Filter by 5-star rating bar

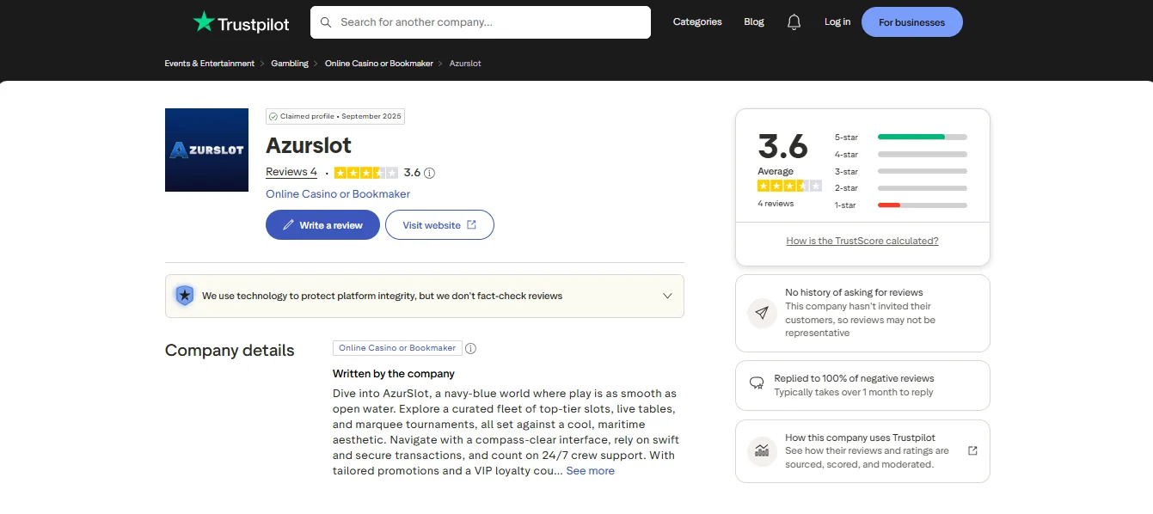coord(900,137)
